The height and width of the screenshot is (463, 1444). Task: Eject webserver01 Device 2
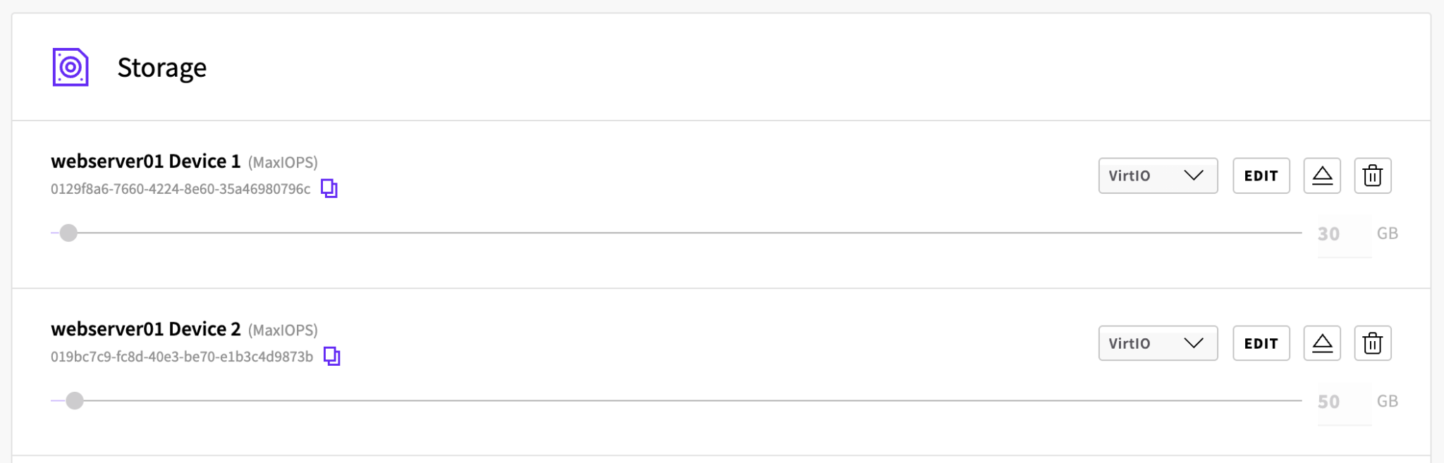click(1321, 343)
